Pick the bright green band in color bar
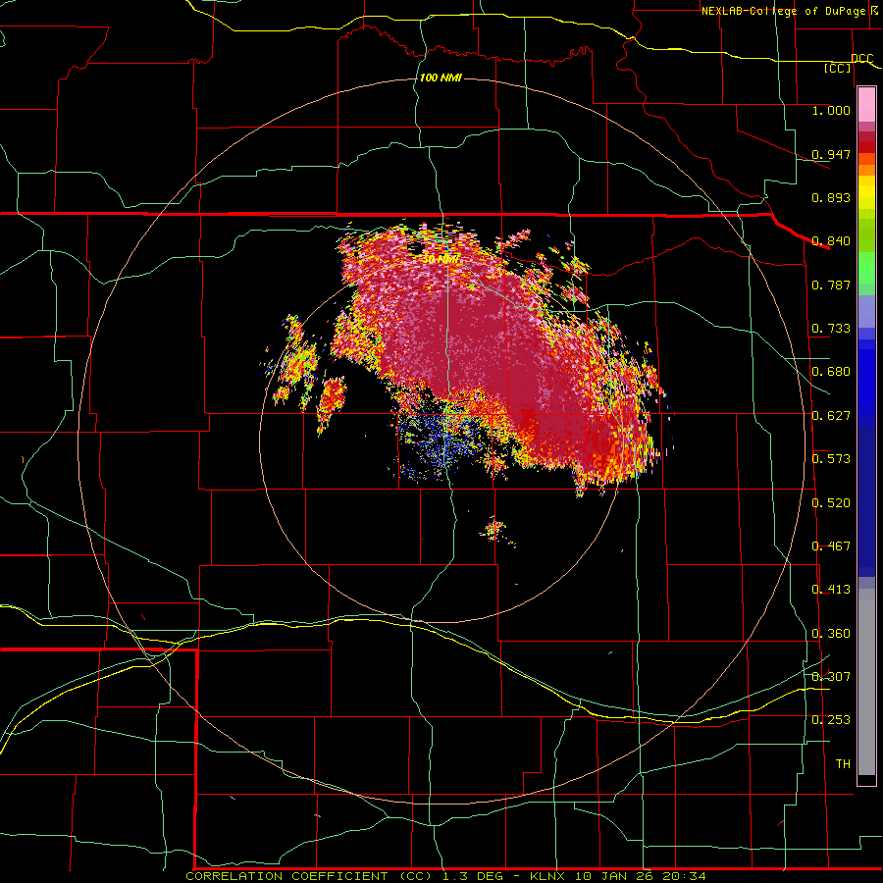 pyautogui.click(x=866, y=268)
